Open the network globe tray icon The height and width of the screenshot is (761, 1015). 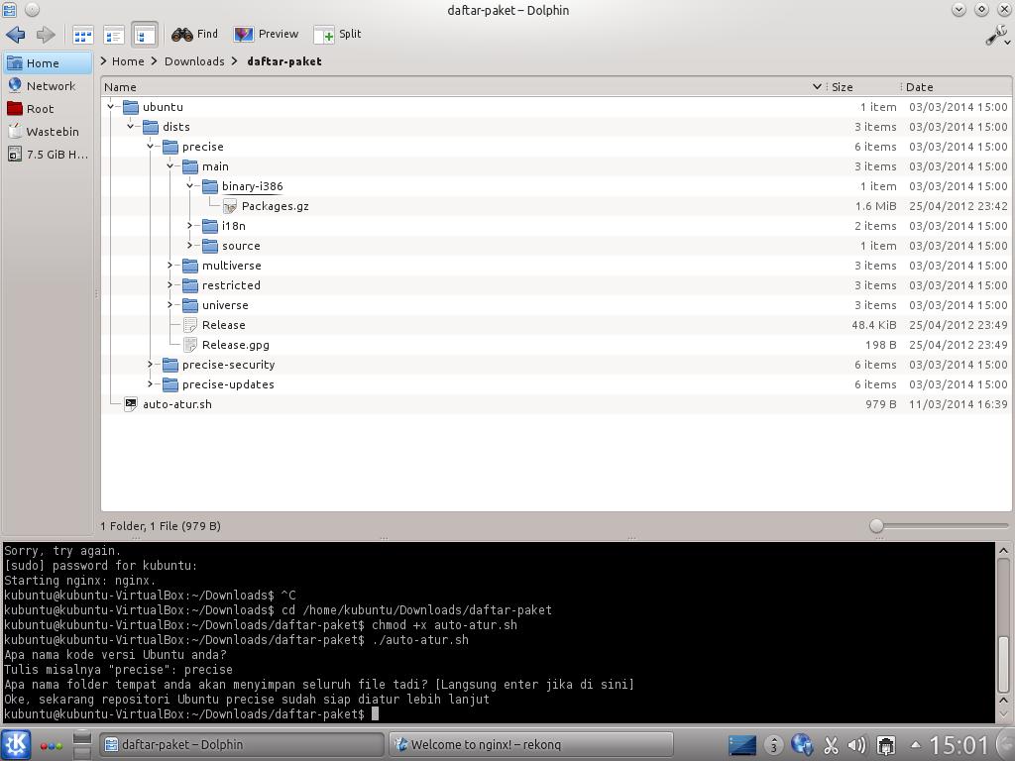(x=802, y=745)
